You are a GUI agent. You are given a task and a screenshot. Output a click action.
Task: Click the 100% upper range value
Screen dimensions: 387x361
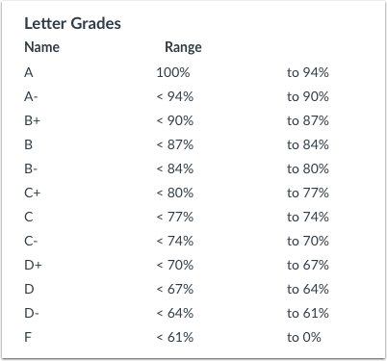tap(173, 72)
